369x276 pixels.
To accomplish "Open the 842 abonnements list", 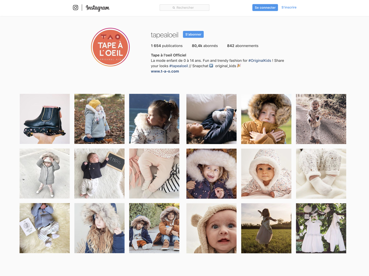I will [243, 46].
